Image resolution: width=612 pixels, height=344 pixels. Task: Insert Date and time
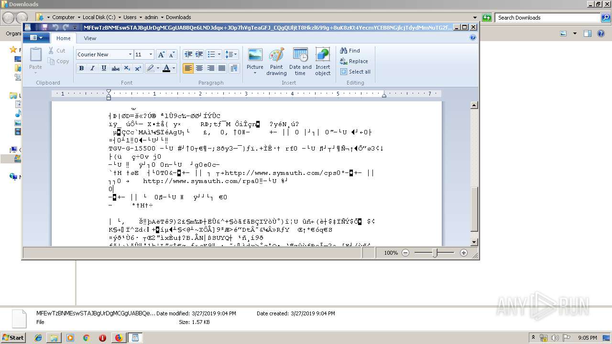(x=300, y=62)
